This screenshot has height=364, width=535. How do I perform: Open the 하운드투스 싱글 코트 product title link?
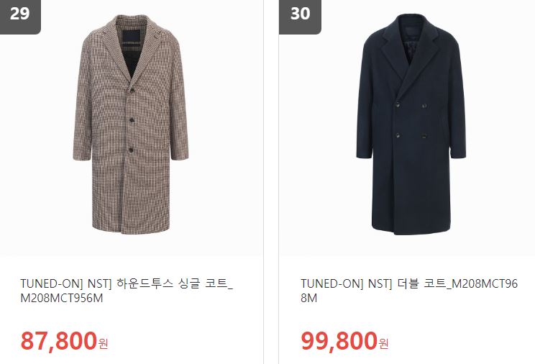pos(127,291)
